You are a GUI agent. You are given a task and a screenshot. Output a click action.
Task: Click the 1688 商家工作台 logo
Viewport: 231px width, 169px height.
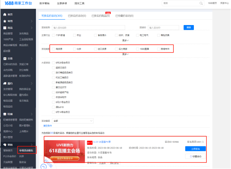tap(18, 3)
